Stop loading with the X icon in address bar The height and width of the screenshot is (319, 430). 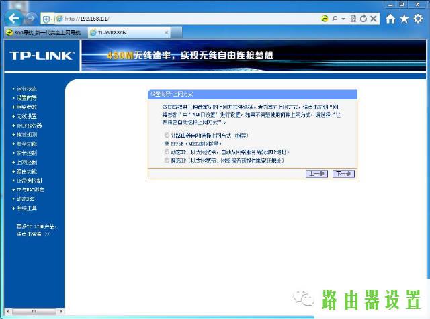tap(374, 19)
